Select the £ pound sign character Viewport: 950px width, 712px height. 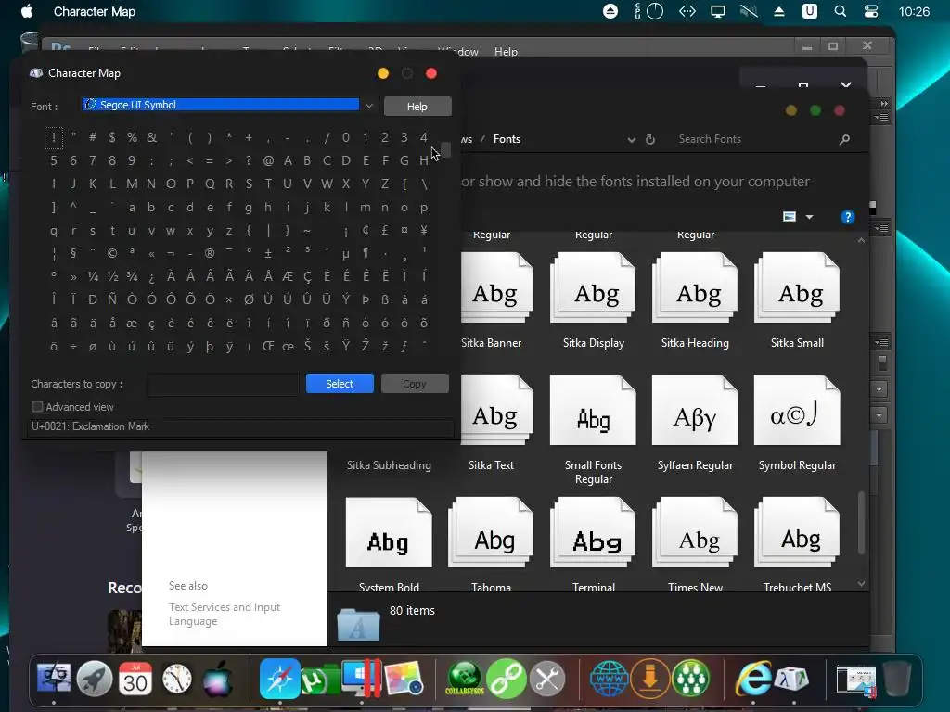pyautogui.click(x=385, y=230)
